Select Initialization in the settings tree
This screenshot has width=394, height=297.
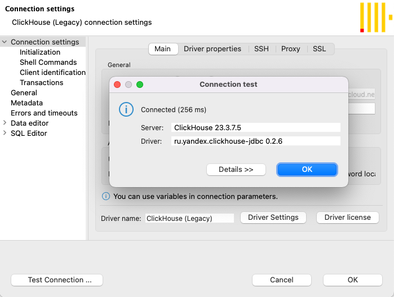[x=40, y=52]
